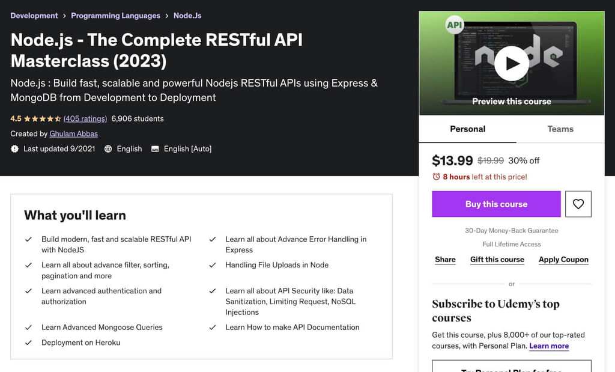Click a star in the 4.5 rating row
Image resolution: width=615 pixels, height=372 pixels.
[41, 118]
